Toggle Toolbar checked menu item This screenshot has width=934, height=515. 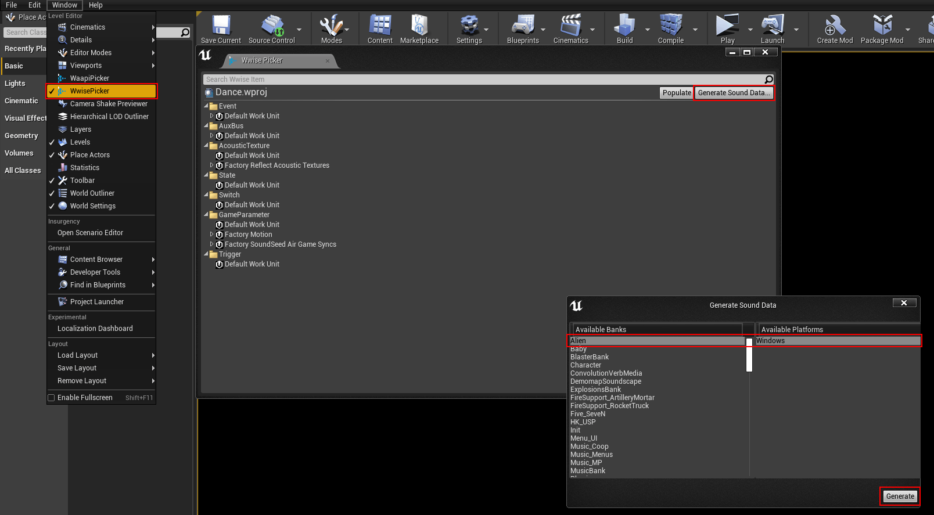click(x=101, y=181)
